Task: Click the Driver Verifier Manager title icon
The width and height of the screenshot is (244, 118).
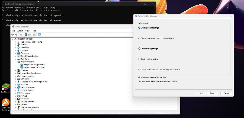Action: 136,16
